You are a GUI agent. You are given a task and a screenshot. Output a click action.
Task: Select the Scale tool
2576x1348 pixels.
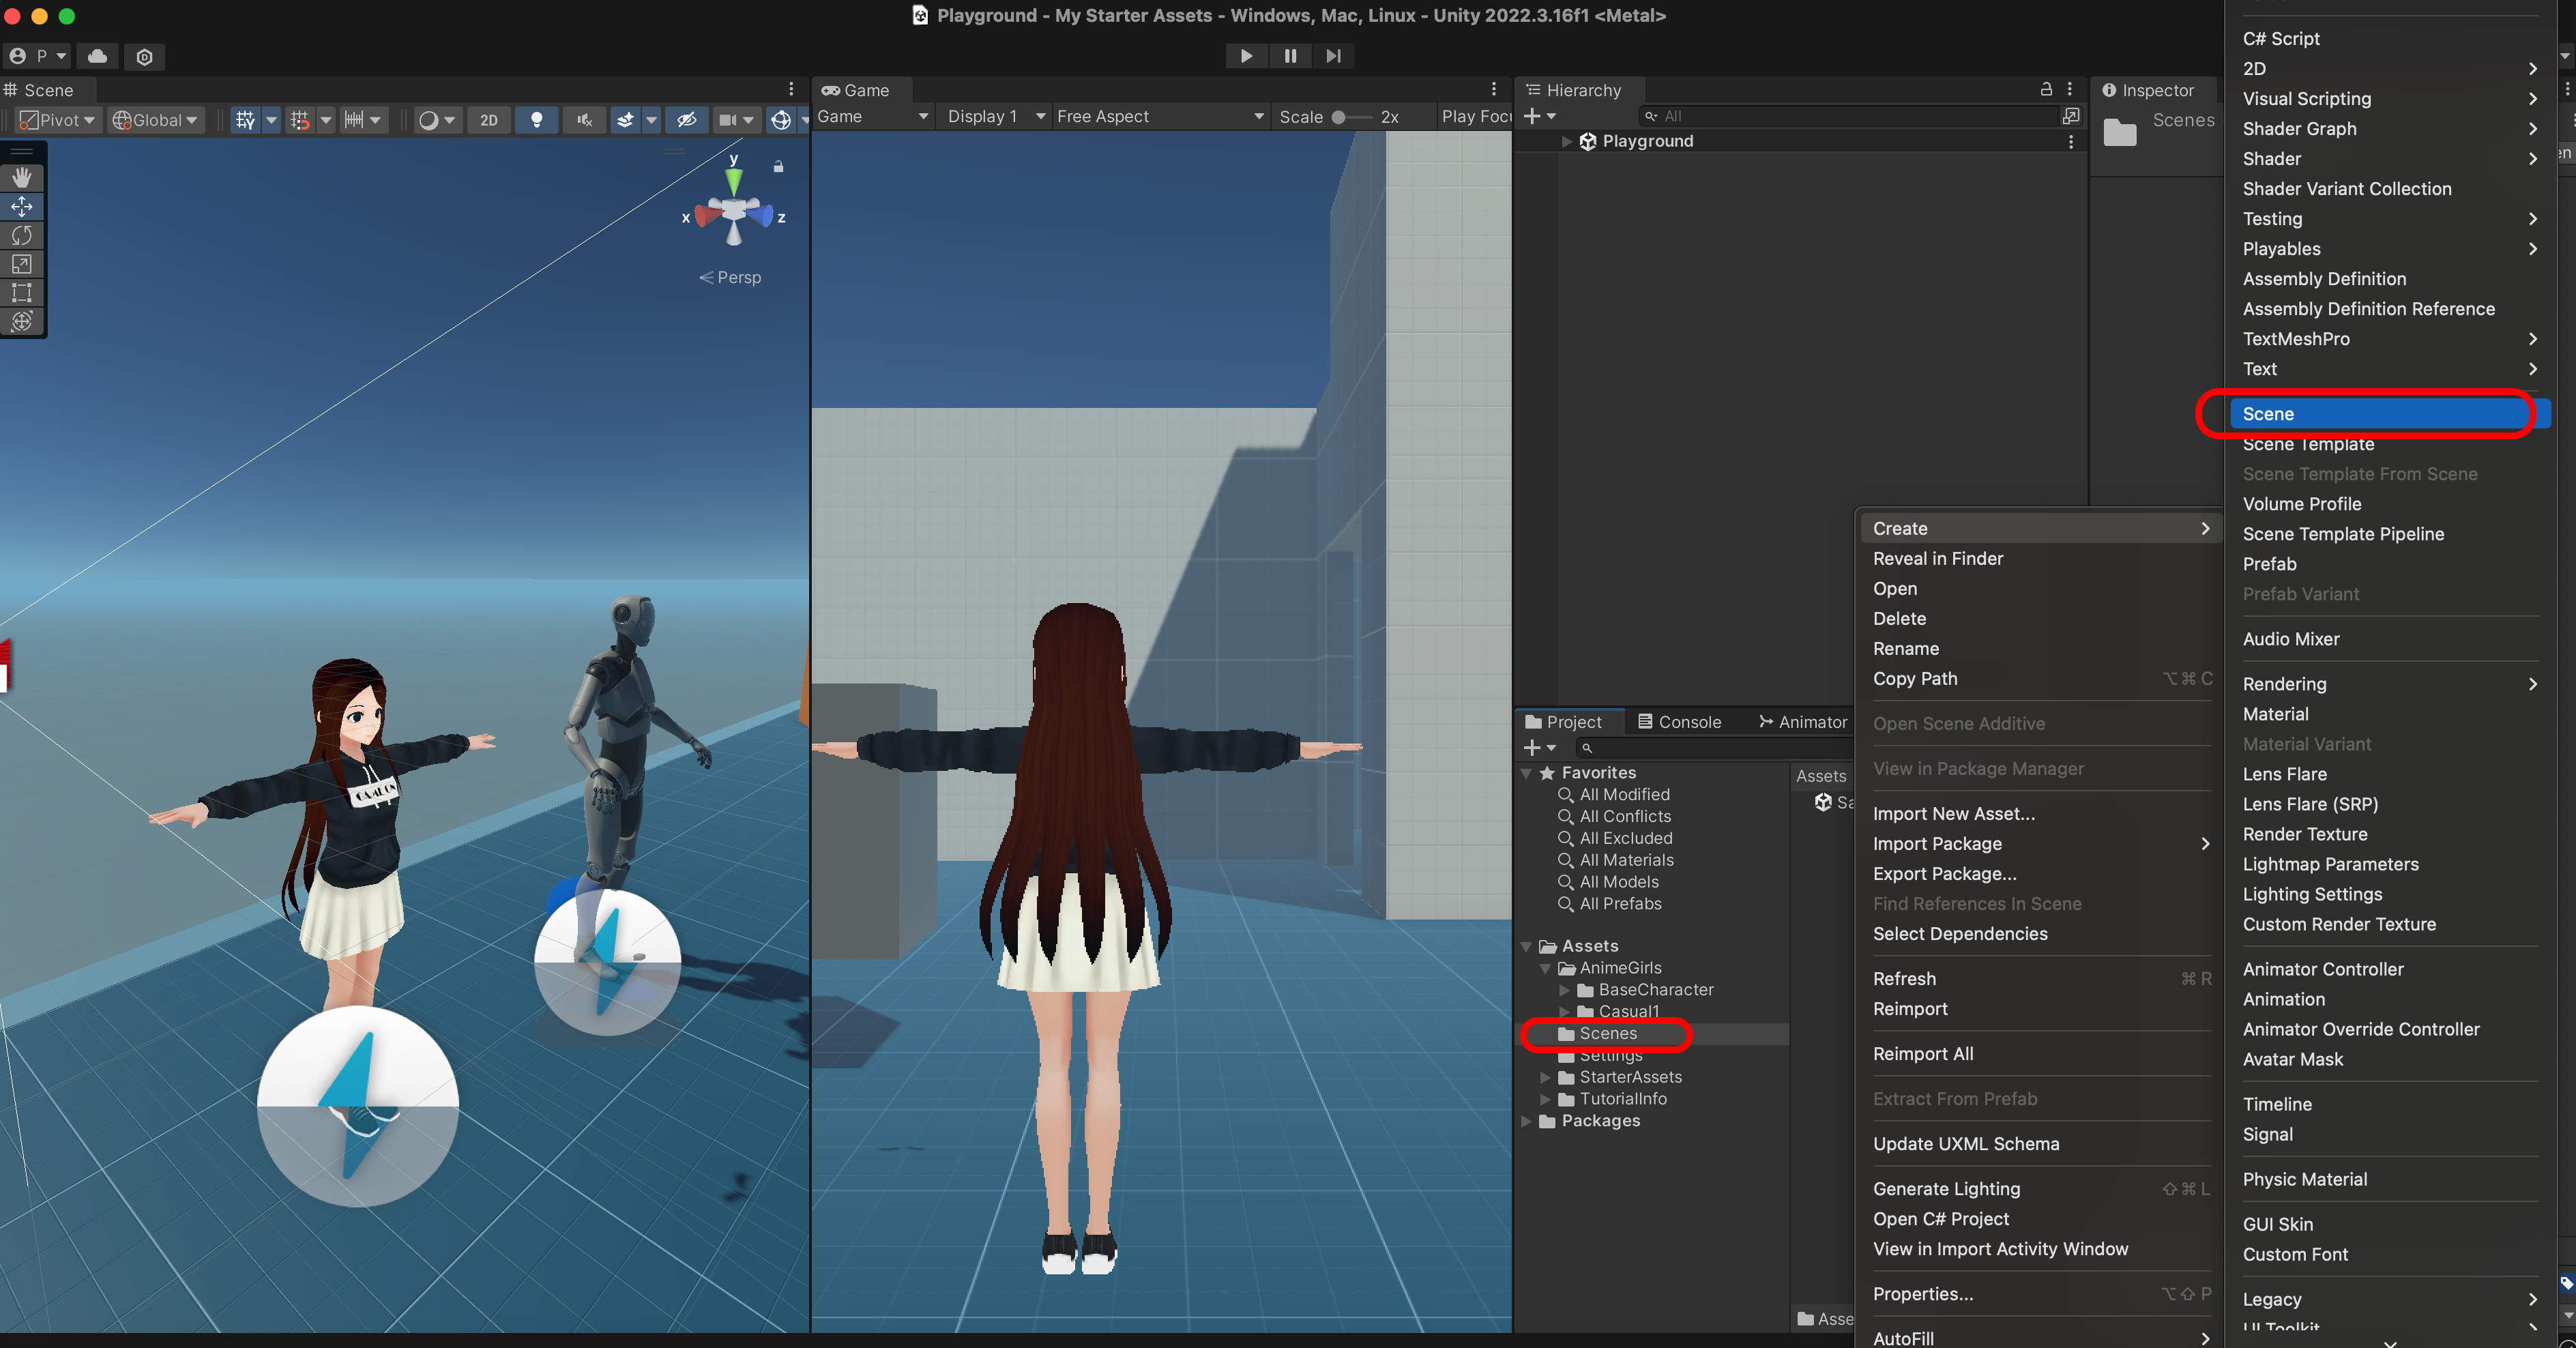click(22, 264)
